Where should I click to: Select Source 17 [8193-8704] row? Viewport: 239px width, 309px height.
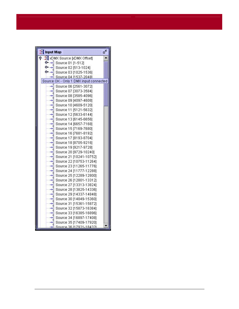[x=74, y=138]
